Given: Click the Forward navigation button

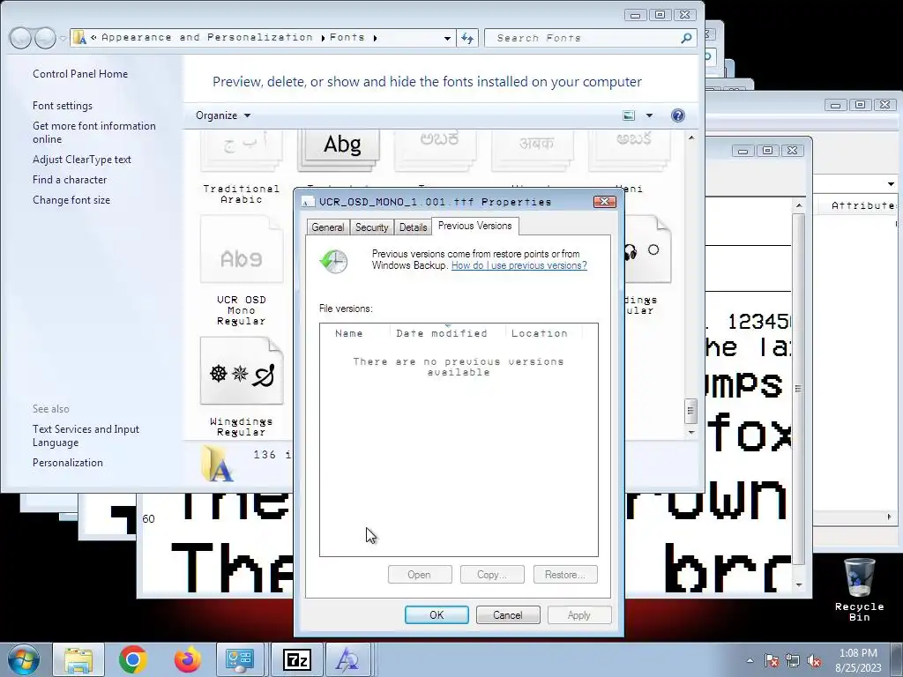Looking at the screenshot, I should 45,38.
